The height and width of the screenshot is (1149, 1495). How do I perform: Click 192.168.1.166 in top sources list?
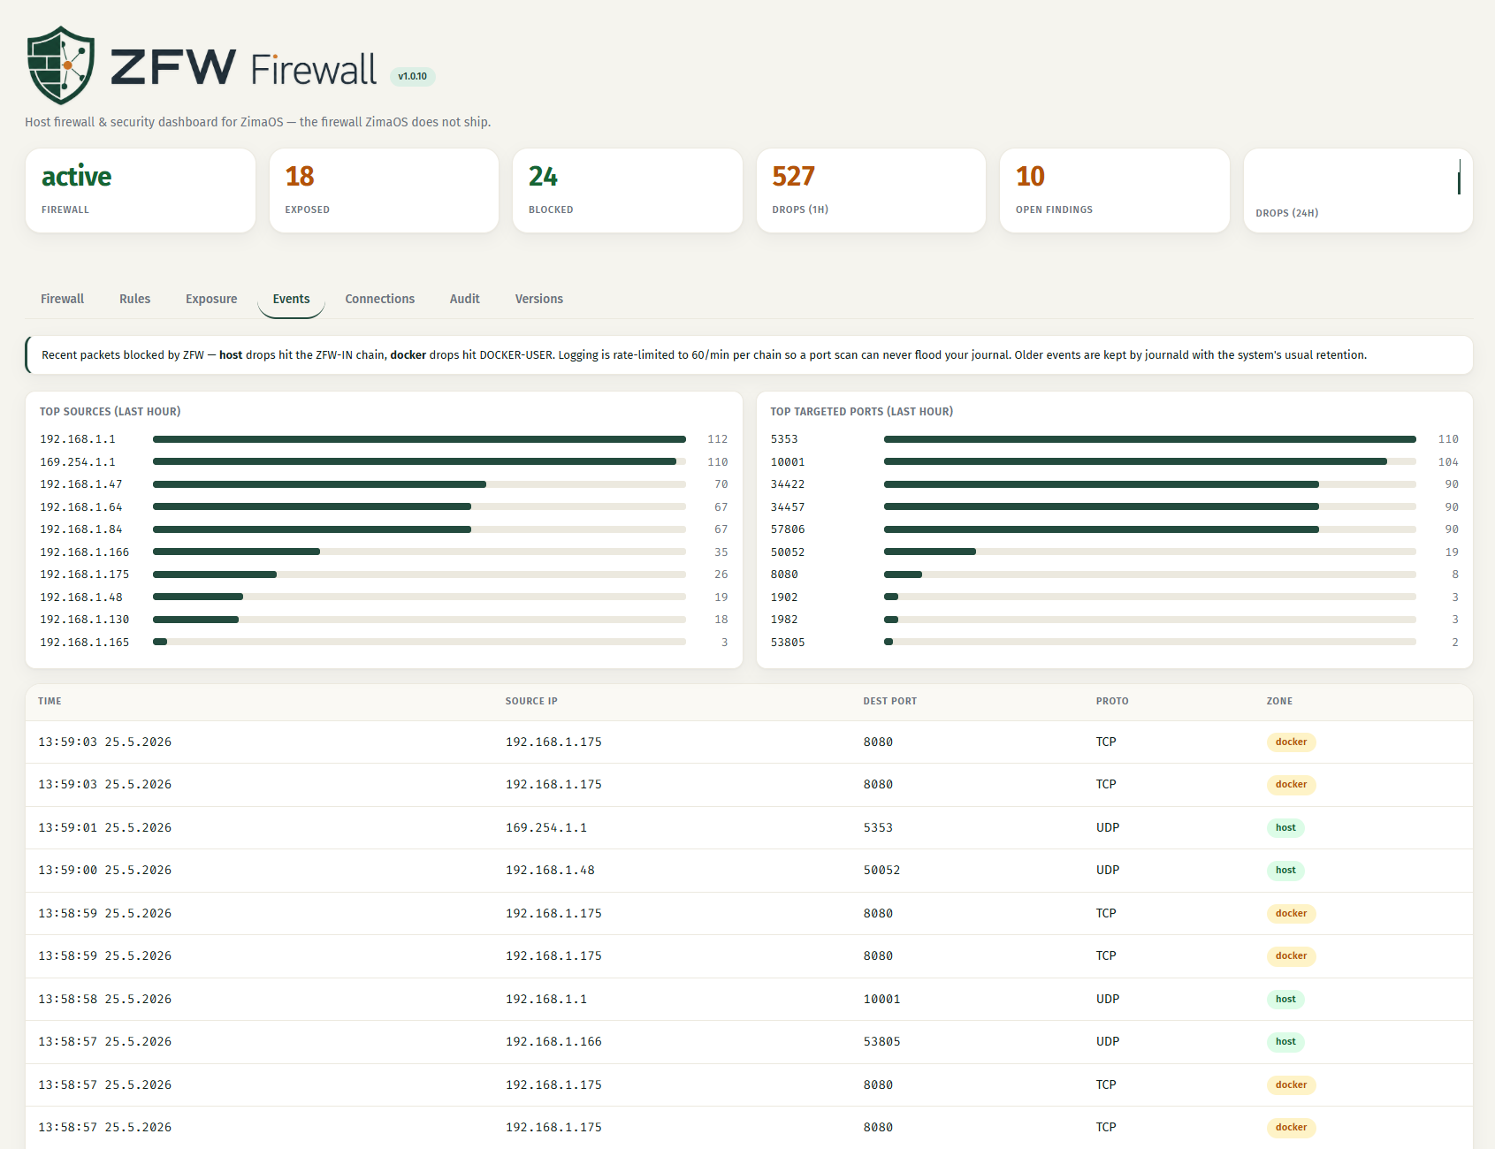pos(384,552)
